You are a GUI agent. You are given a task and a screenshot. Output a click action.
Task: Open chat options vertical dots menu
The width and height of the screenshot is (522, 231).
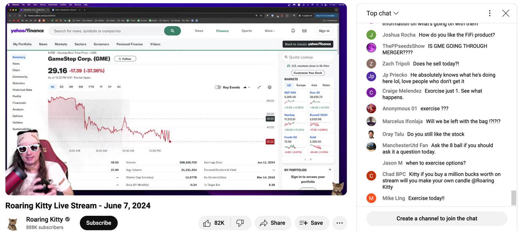[489, 13]
